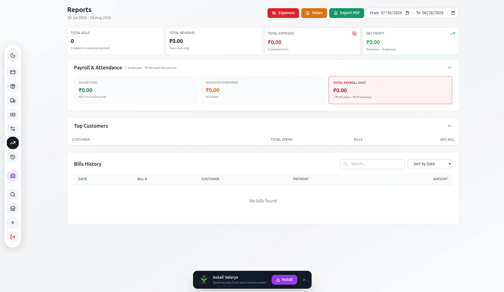The image size is (504, 292).
Task: Open the Sort by Date dropdown
Action: point(430,164)
